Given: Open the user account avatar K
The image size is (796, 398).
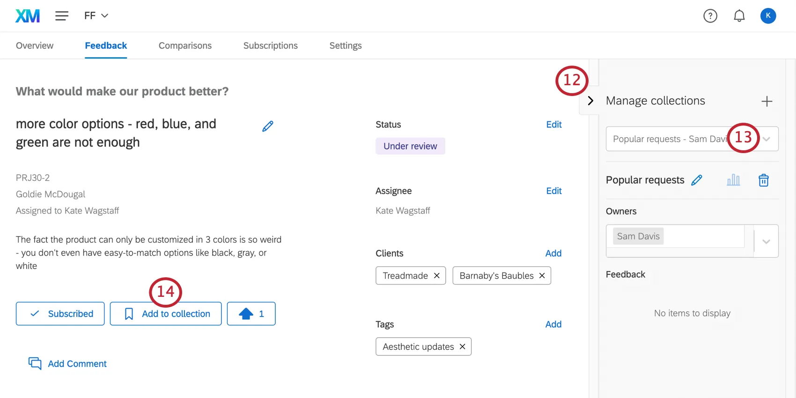Looking at the screenshot, I should [x=768, y=16].
